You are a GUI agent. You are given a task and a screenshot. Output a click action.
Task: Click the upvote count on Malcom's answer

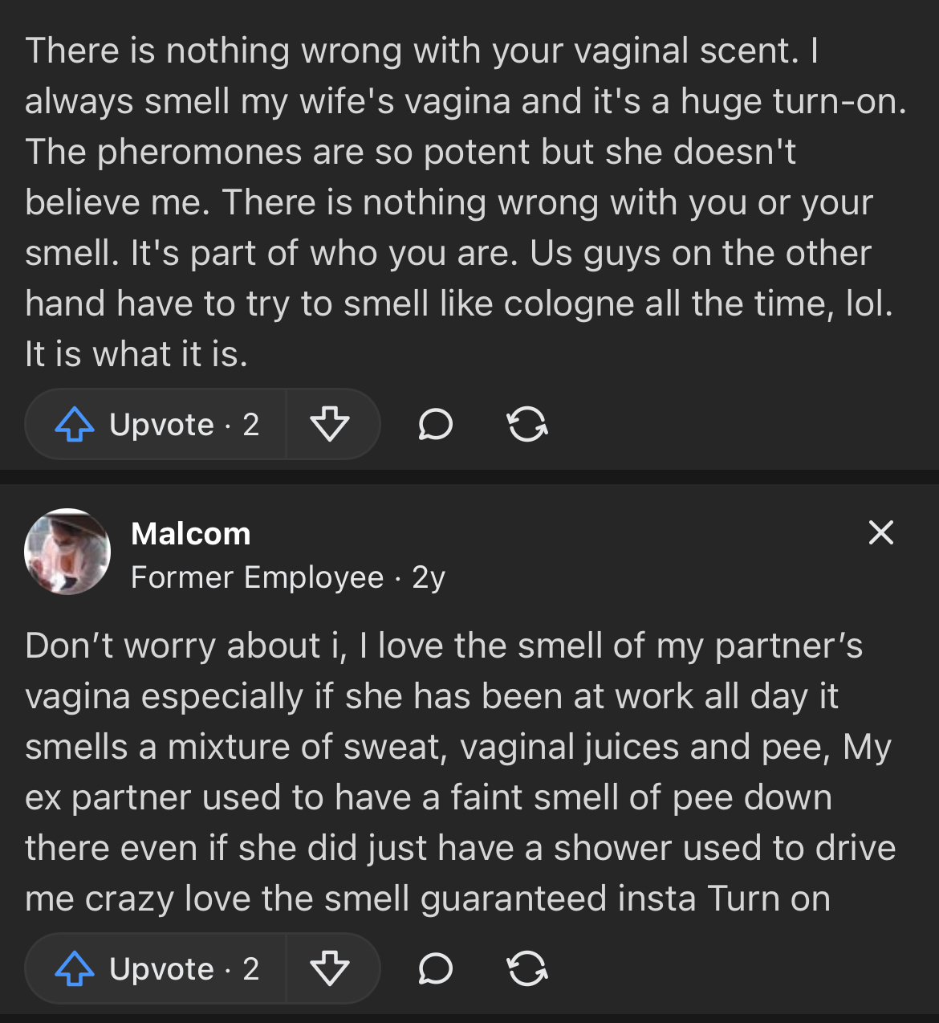coord(251,968)
